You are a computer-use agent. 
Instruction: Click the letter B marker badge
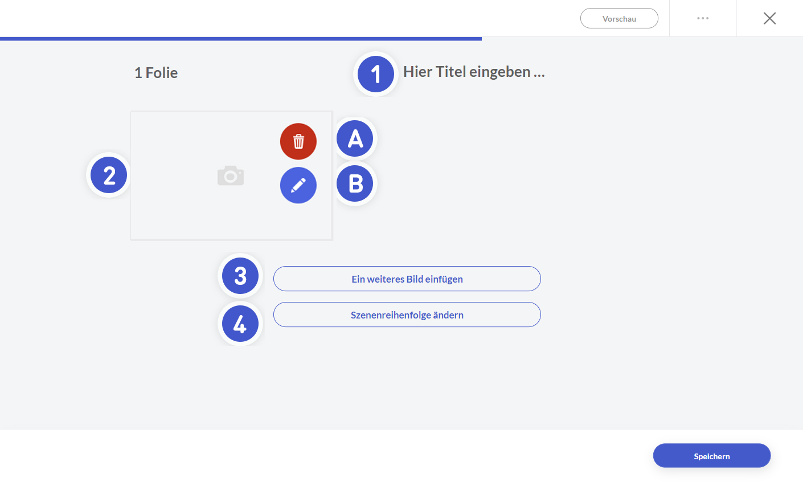click(355, 183)
